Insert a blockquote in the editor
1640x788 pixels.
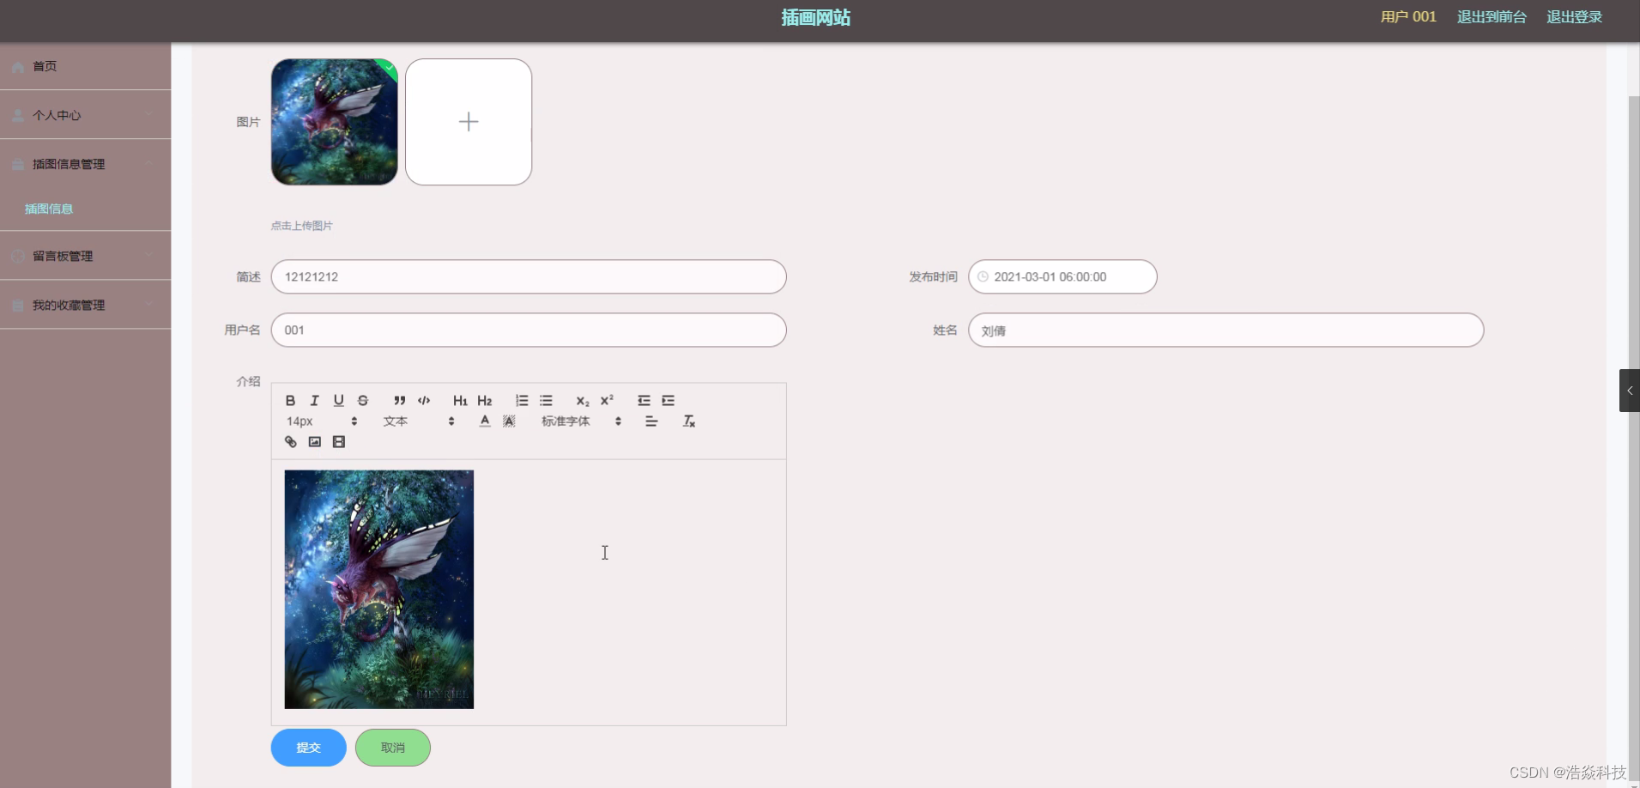coord(400,401)
